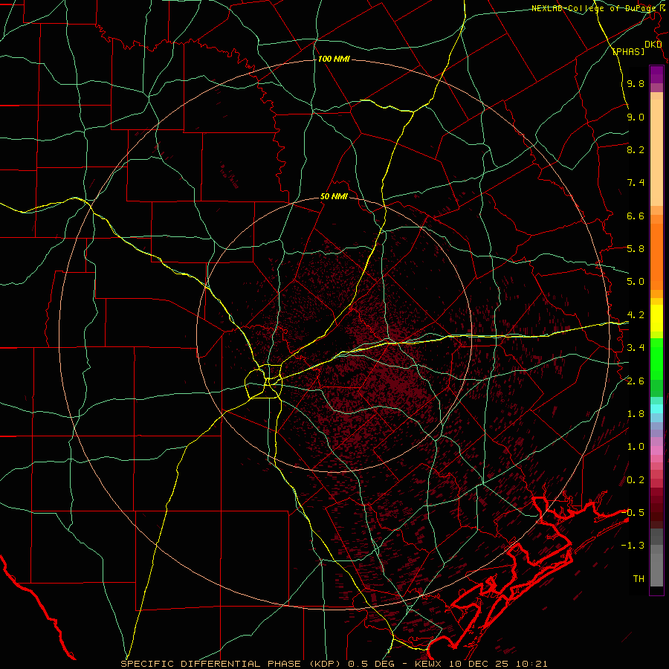Click the 50 NMI range ring label
The image size is (669, 669).
point(334,197)
